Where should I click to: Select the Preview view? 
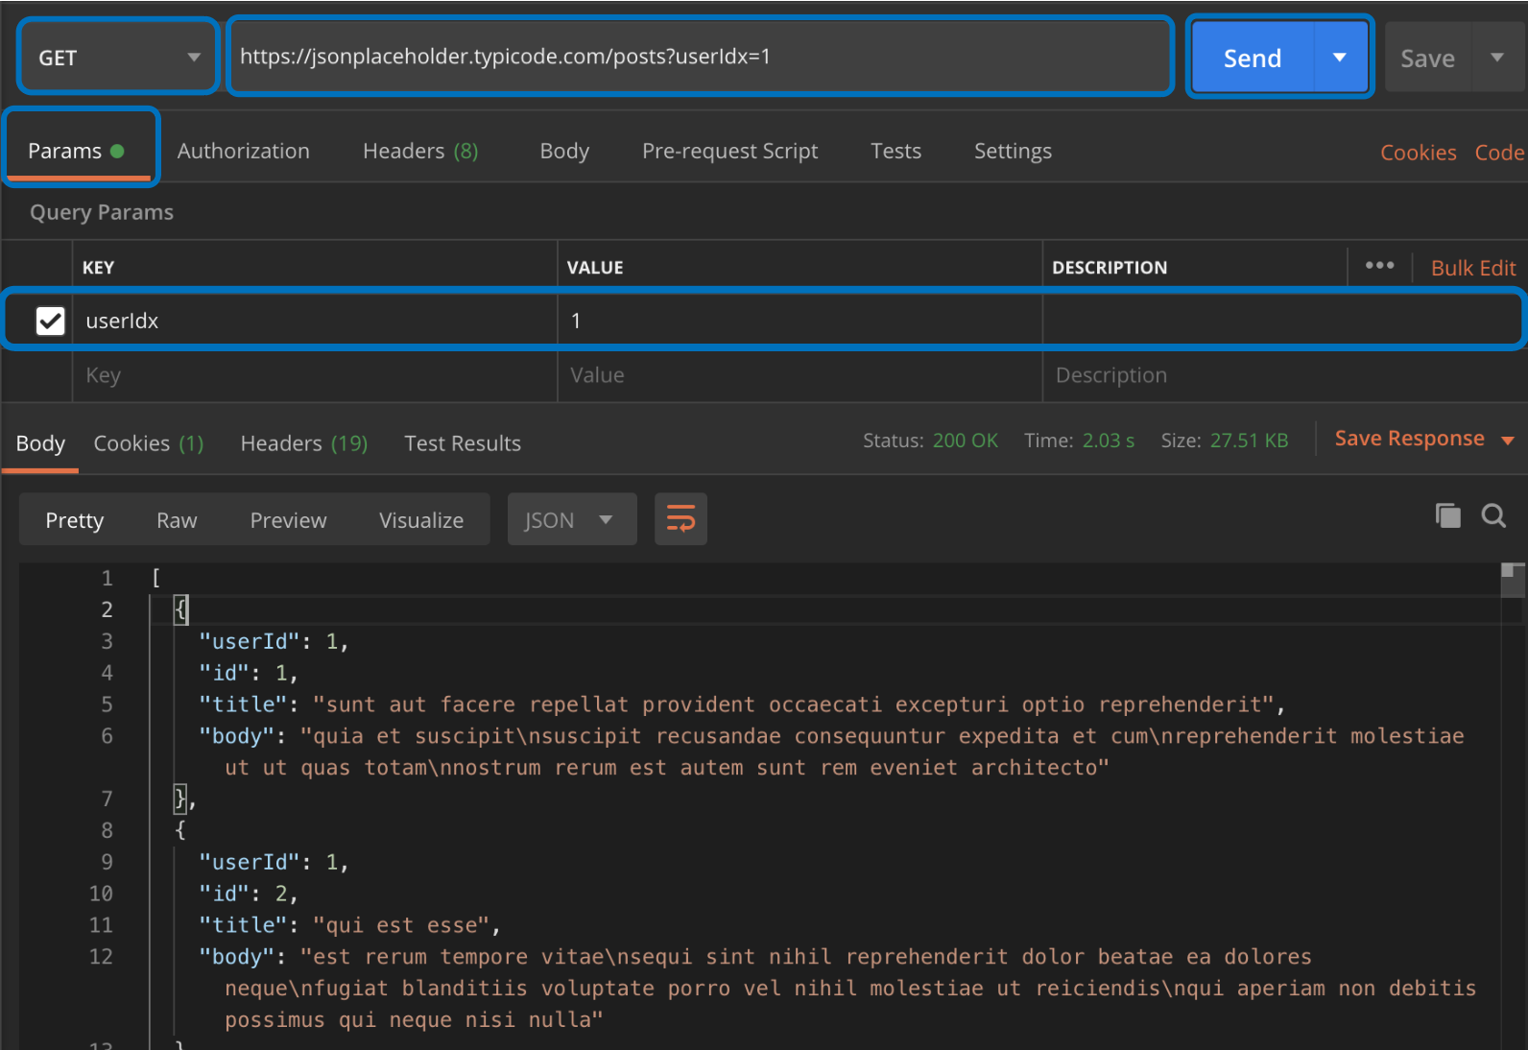[288, 520]
